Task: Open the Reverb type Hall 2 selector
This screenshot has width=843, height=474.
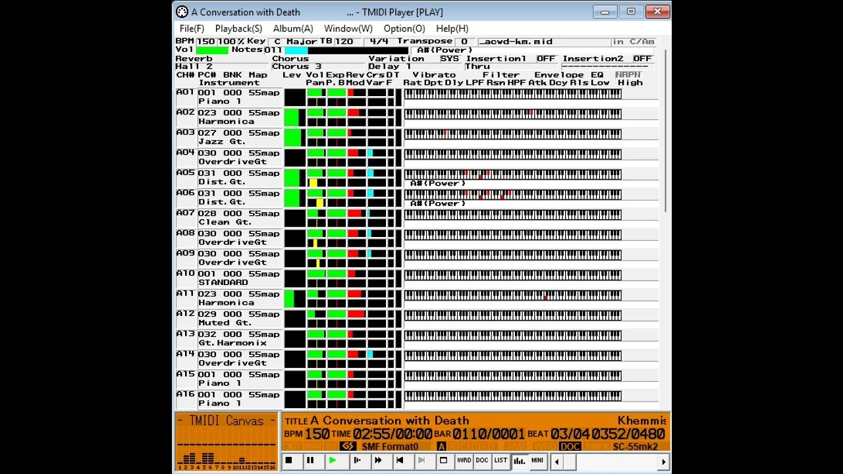Action: (x=223, y=66)
